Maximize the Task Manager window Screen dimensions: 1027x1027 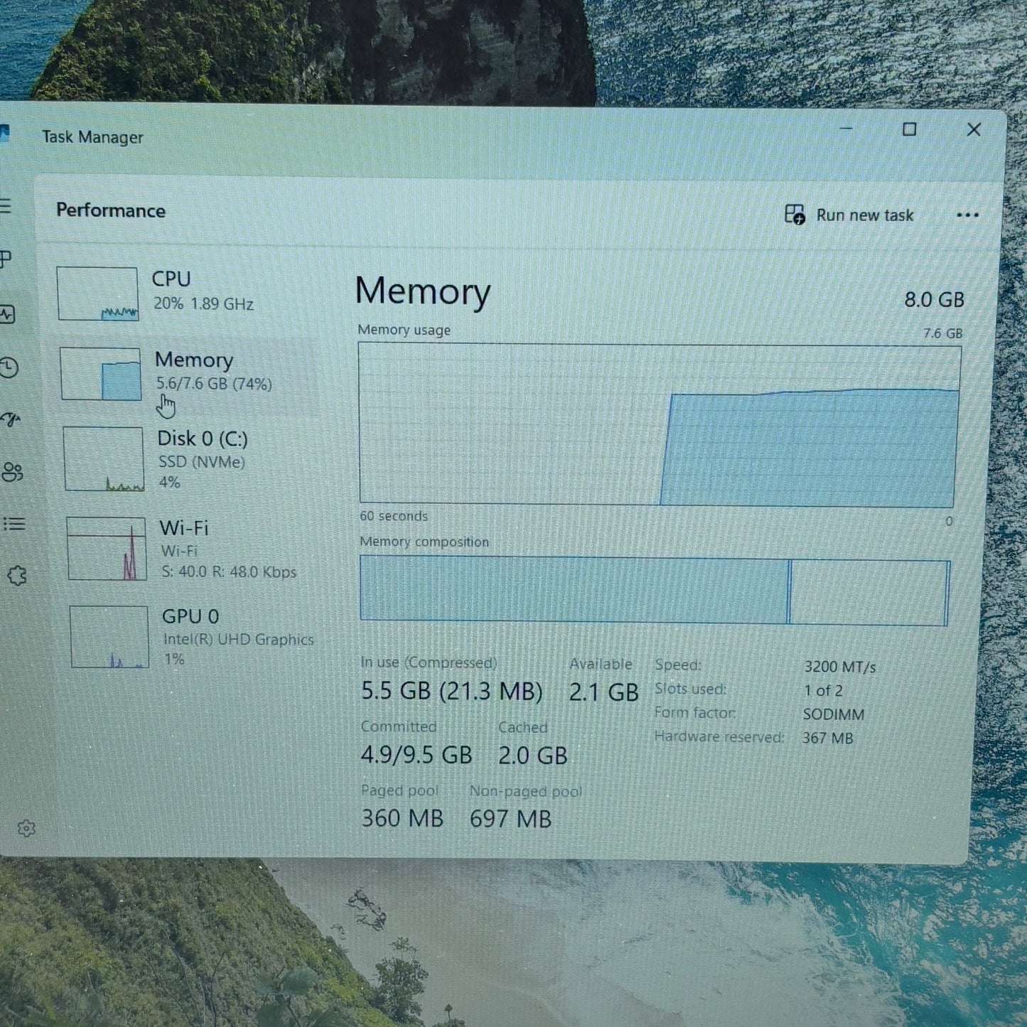click(909, 129)
